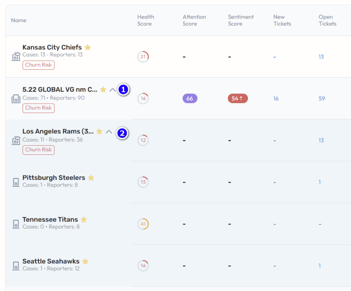Toggle the Seattle Seahawks favorite star
This screenshot has height=291, width=351.
(x=85, y=261)
